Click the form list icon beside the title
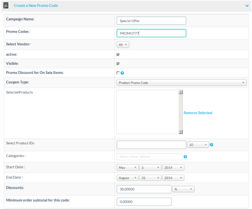This screenshot has width=252, height=209. (6, 6)
